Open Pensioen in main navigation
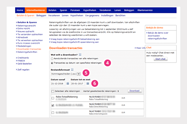The image size is (187, 124). [x=75, y=10]
